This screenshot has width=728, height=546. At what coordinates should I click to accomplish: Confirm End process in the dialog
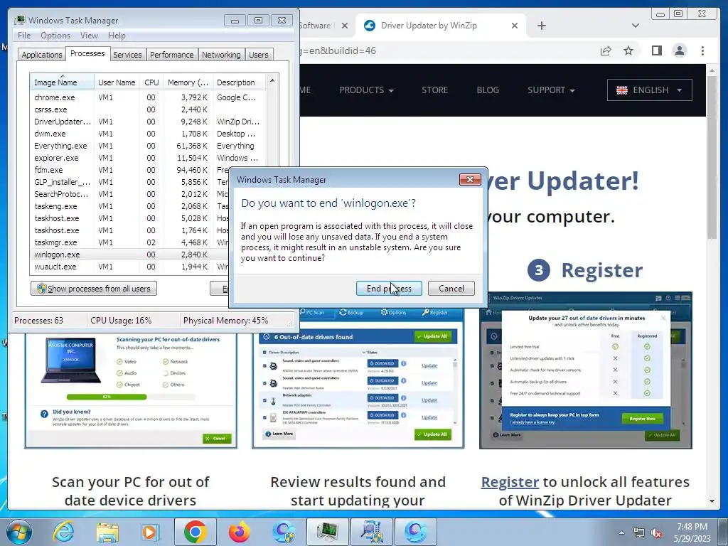pyautogui.click(x=389, y=289)
